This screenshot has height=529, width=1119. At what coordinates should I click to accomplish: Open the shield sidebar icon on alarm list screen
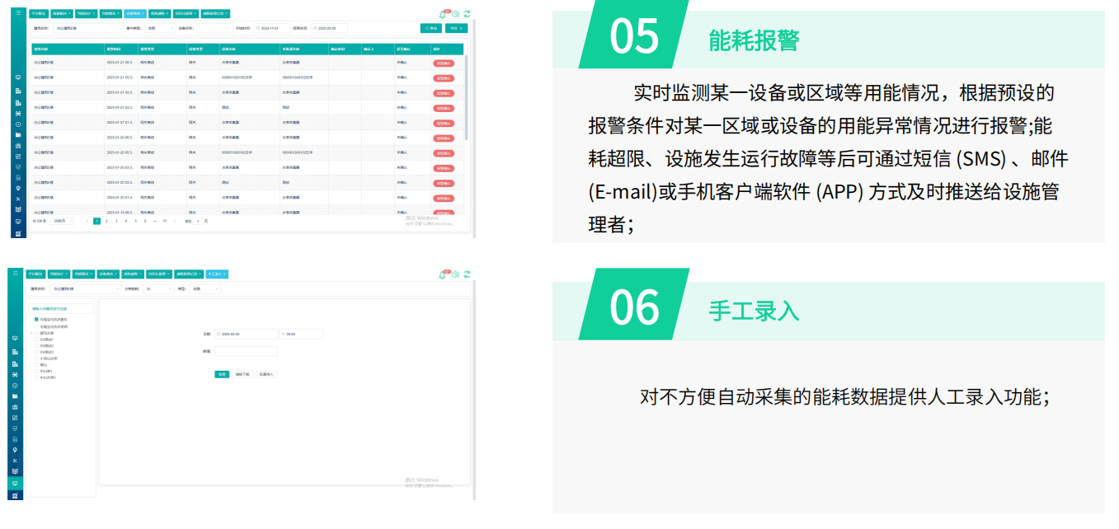[x=18, y=166]
